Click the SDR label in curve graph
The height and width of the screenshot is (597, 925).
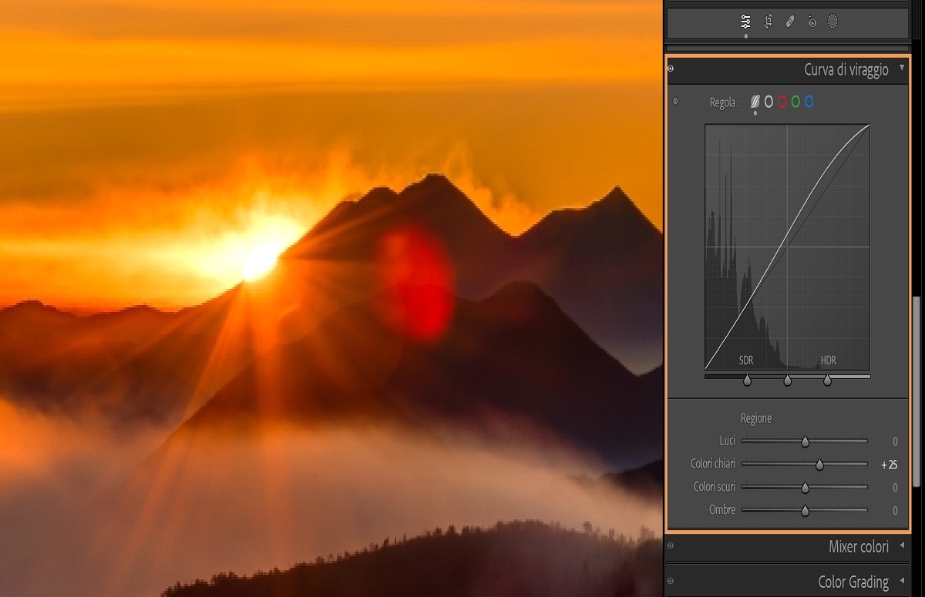(746, 361)
